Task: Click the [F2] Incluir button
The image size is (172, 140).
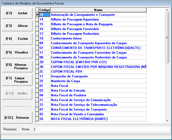Action: pyautogui.click(x=17, y=13)
